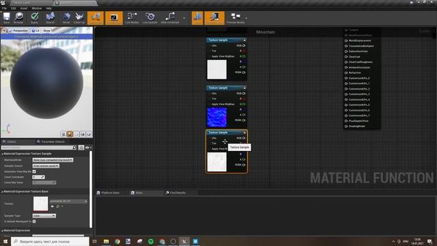Switch to the Find Results tab

point(178,193)
